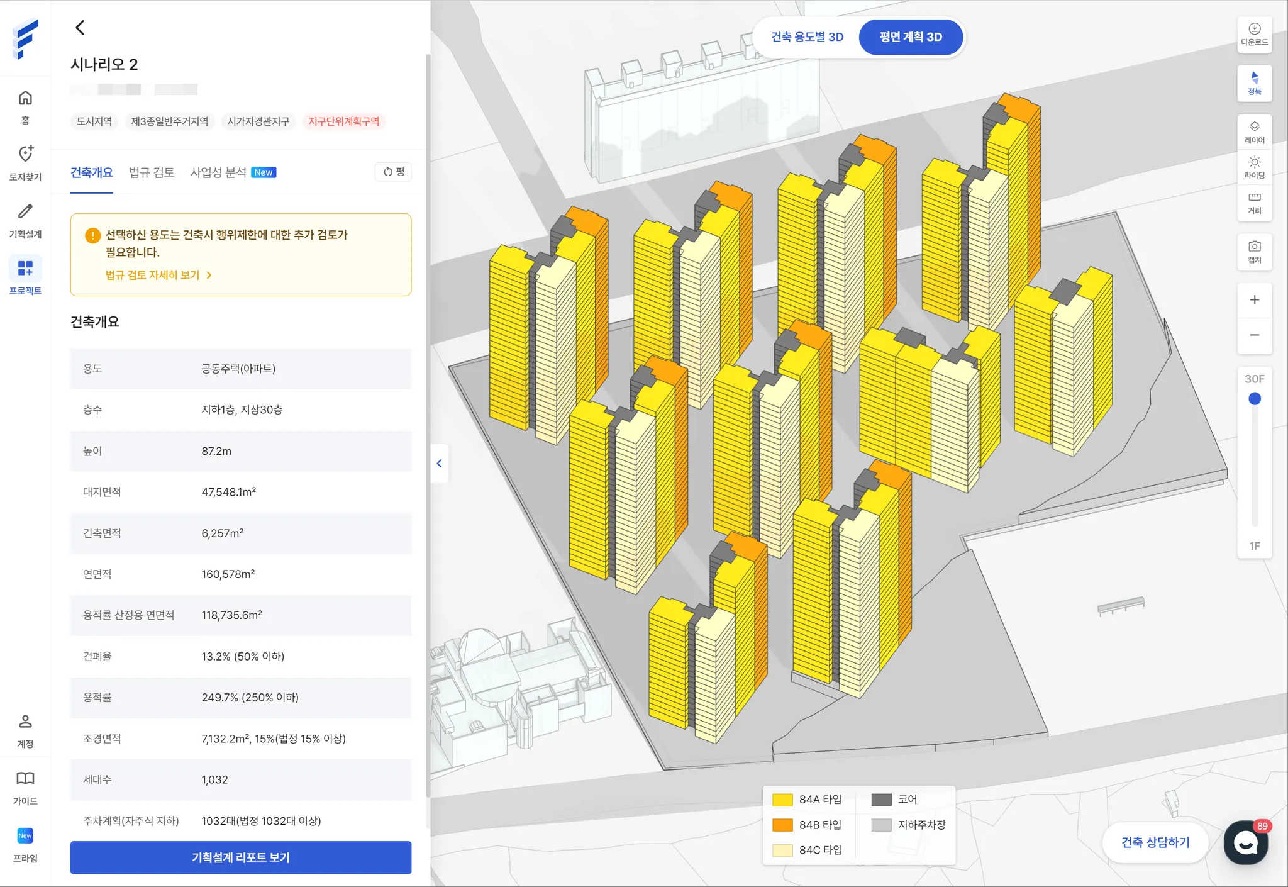This screenshot has width=1288, height=887.
Task: Click the blue floor slider handle
Action: click(1254, 399)
